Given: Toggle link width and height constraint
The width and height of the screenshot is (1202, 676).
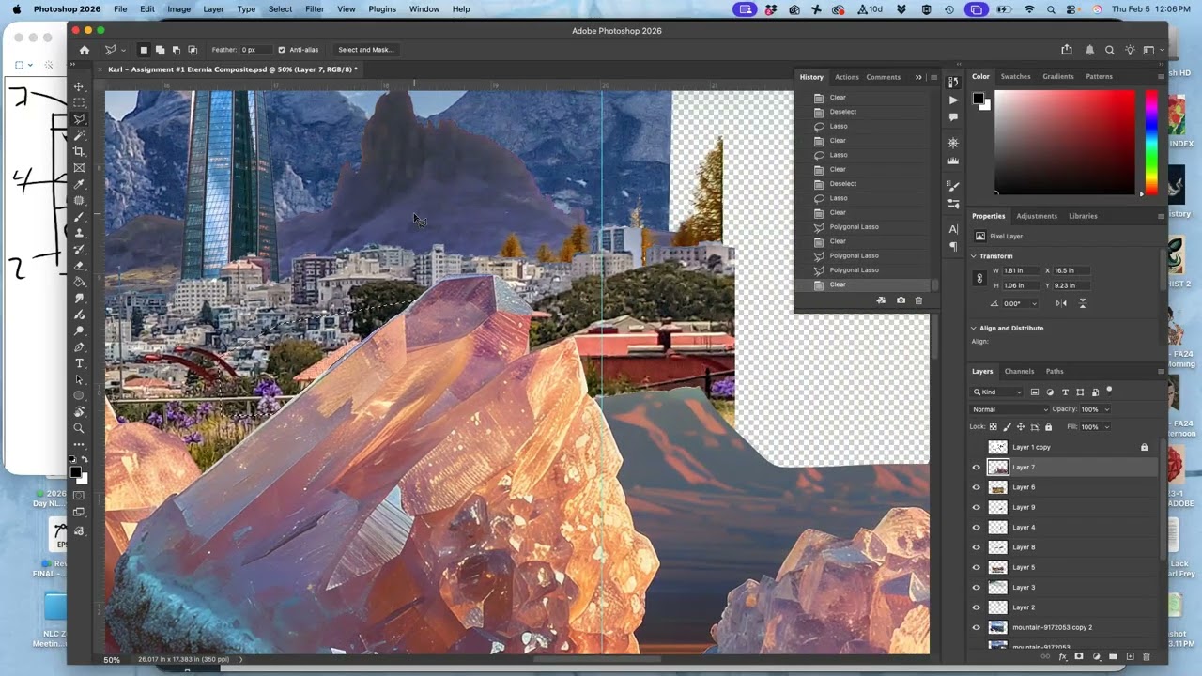Looking at the screenshot, I should pos(980,278).
